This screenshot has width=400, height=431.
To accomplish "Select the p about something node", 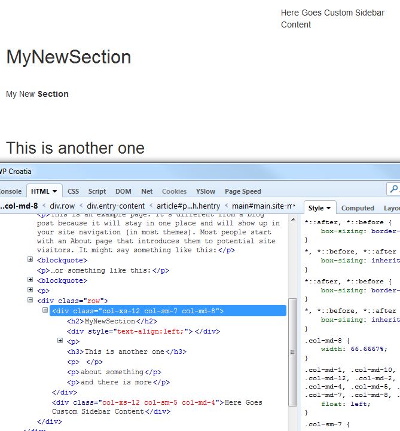I will [114, 372].
